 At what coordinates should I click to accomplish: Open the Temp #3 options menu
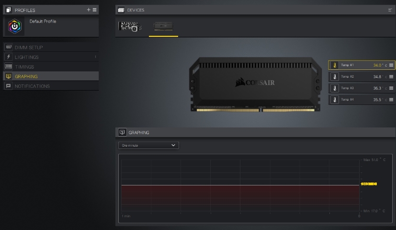click(x=391, y=88)
